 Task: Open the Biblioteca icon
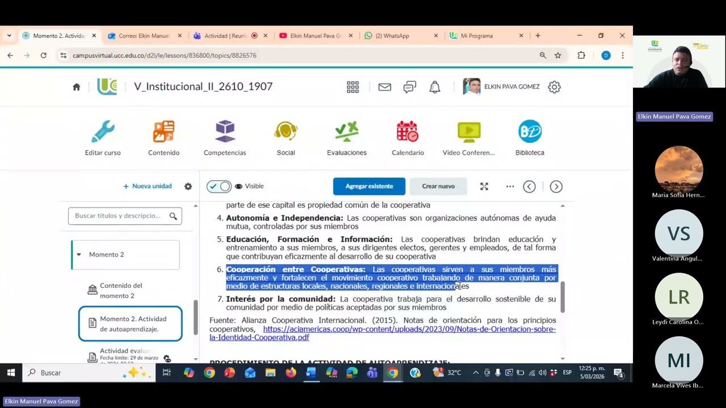[x=530, y=131]
